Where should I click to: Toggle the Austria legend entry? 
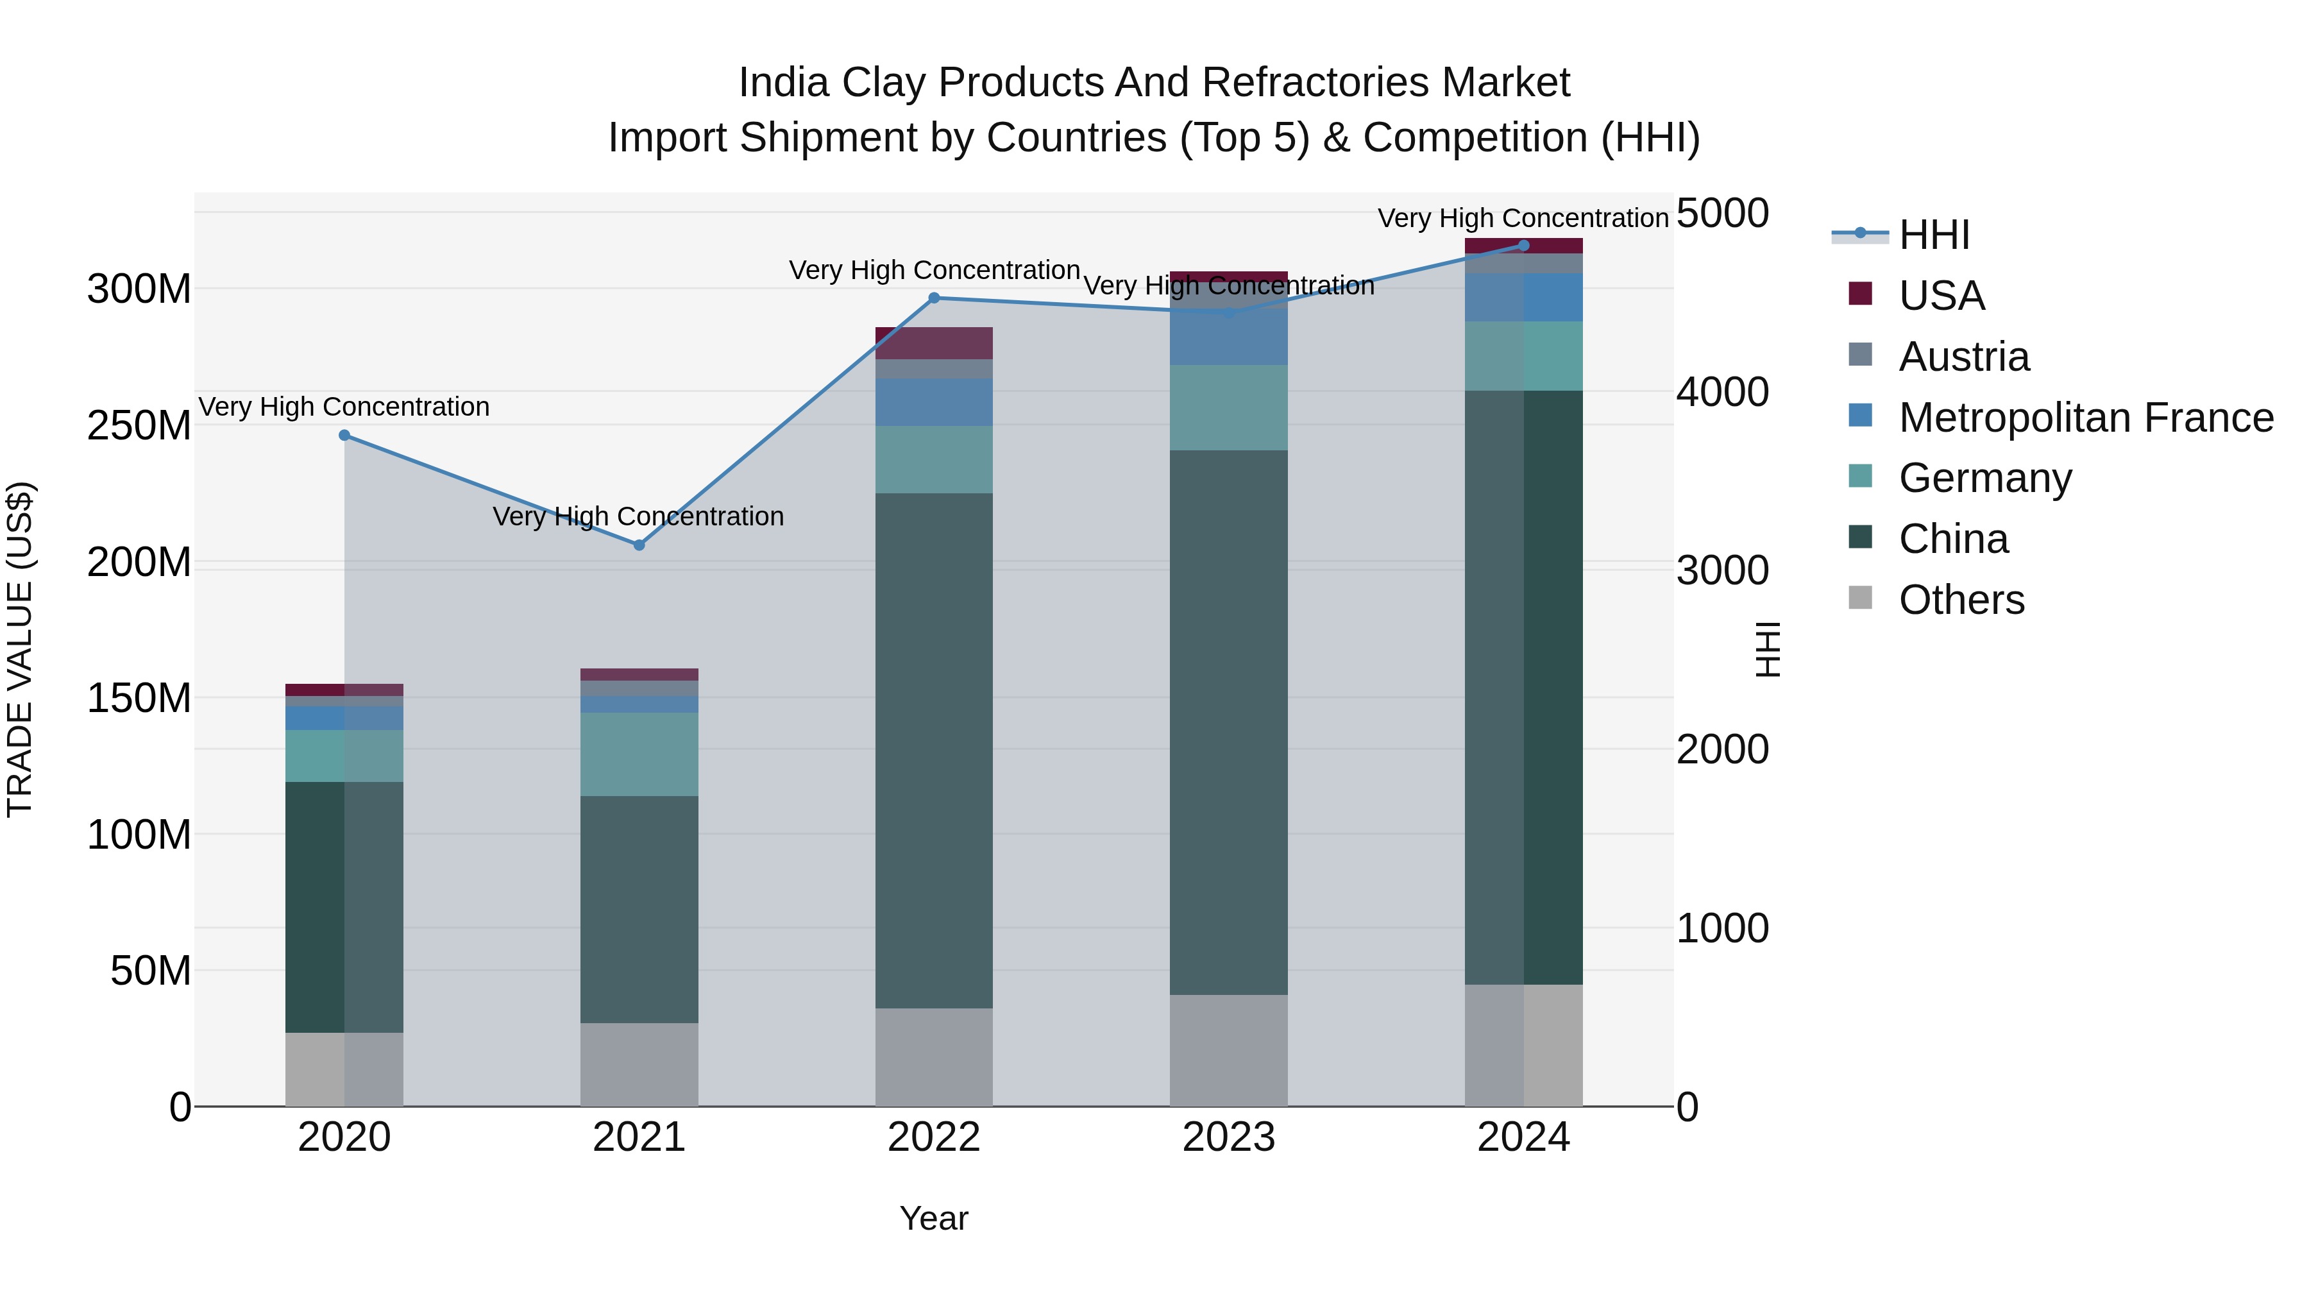point(1939,356)
